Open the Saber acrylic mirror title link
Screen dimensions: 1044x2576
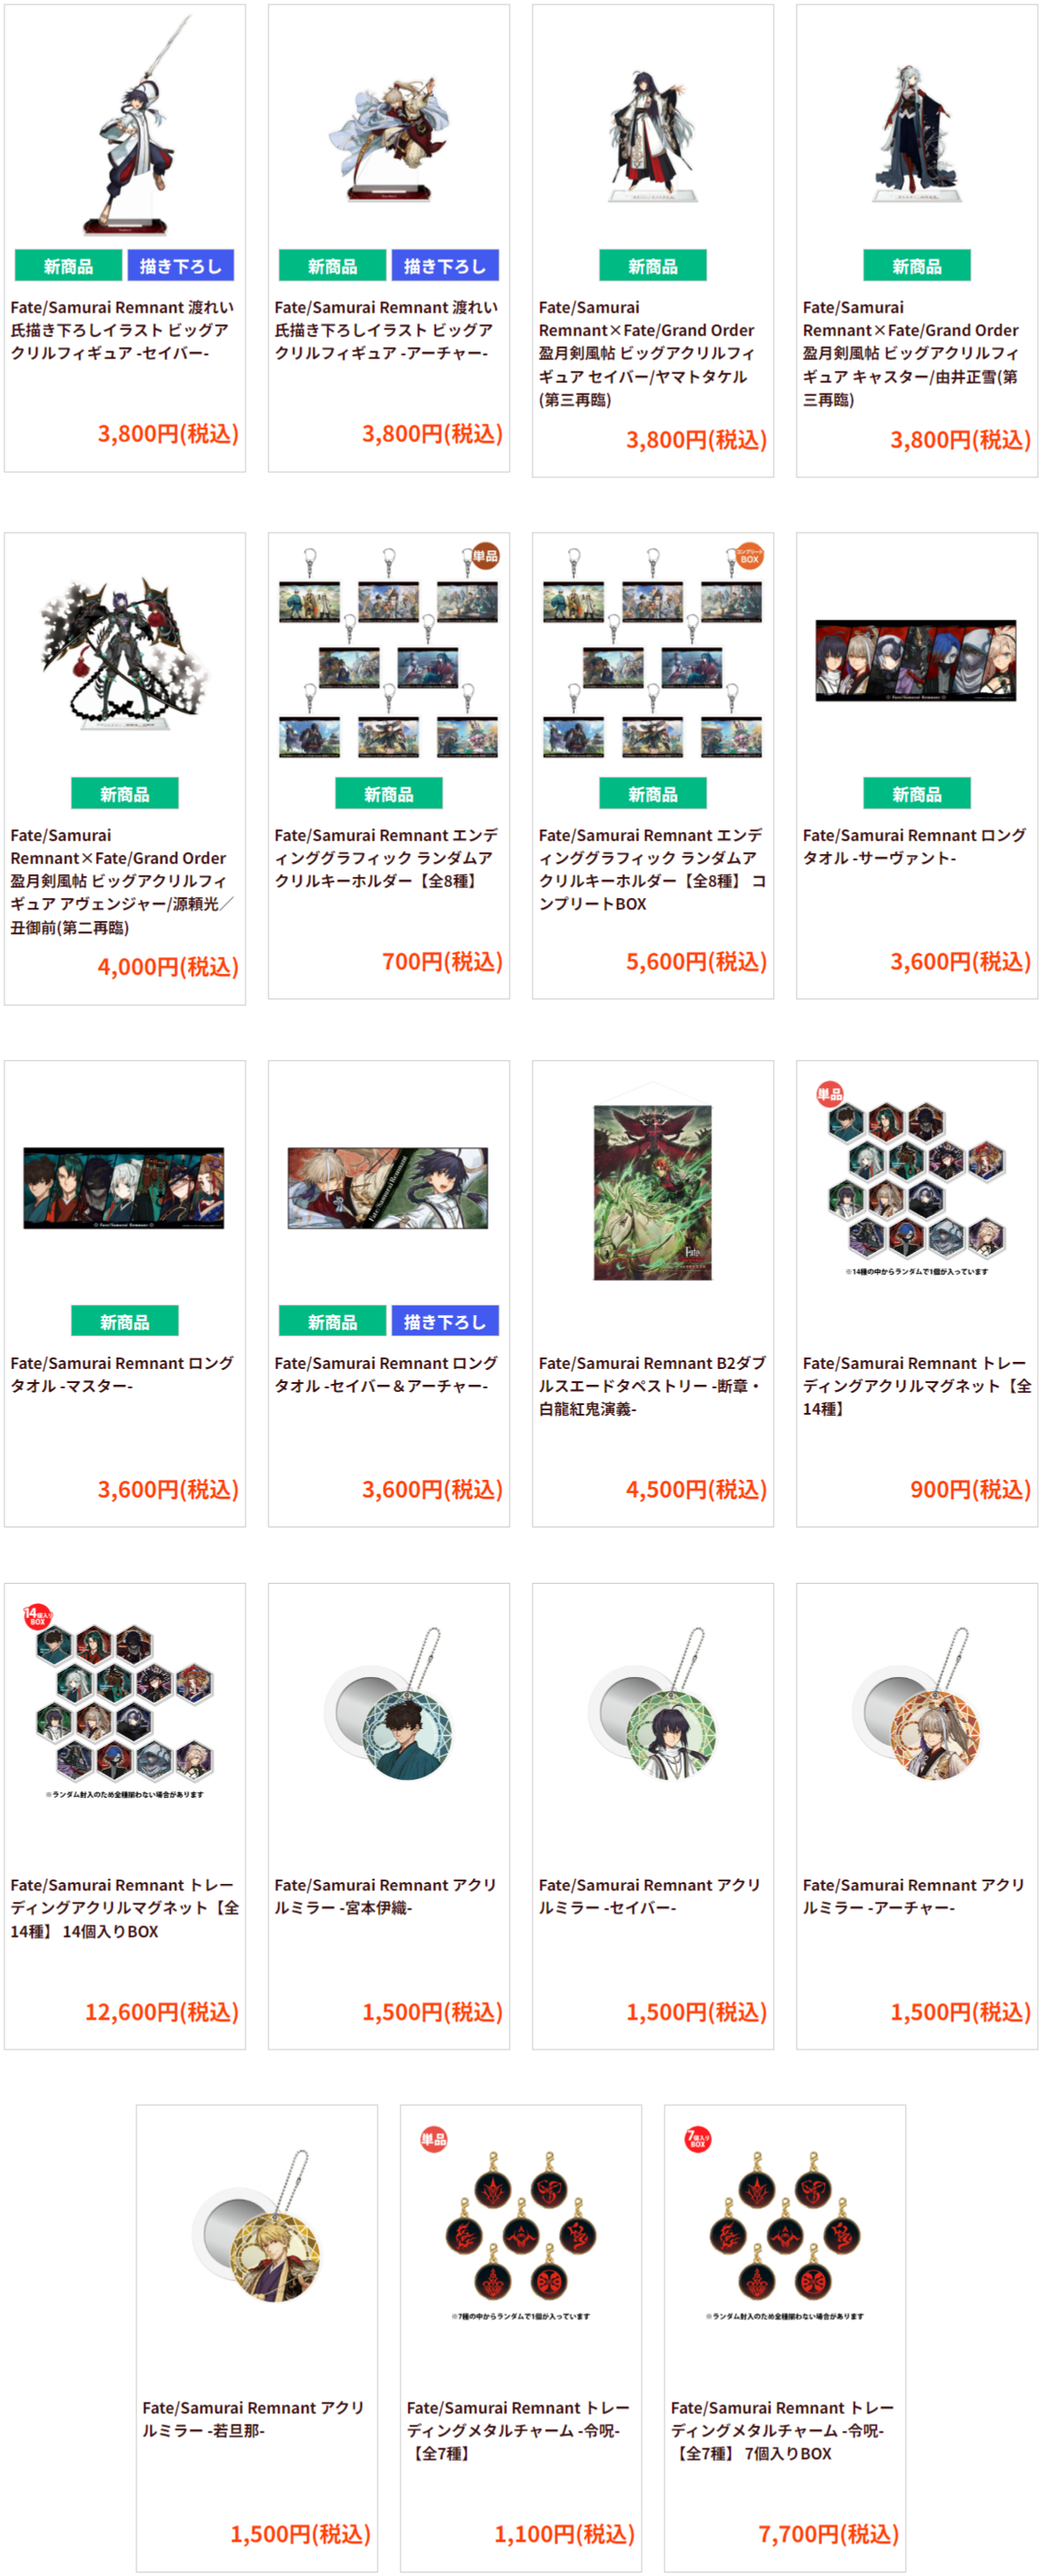tap(649, 1896)
